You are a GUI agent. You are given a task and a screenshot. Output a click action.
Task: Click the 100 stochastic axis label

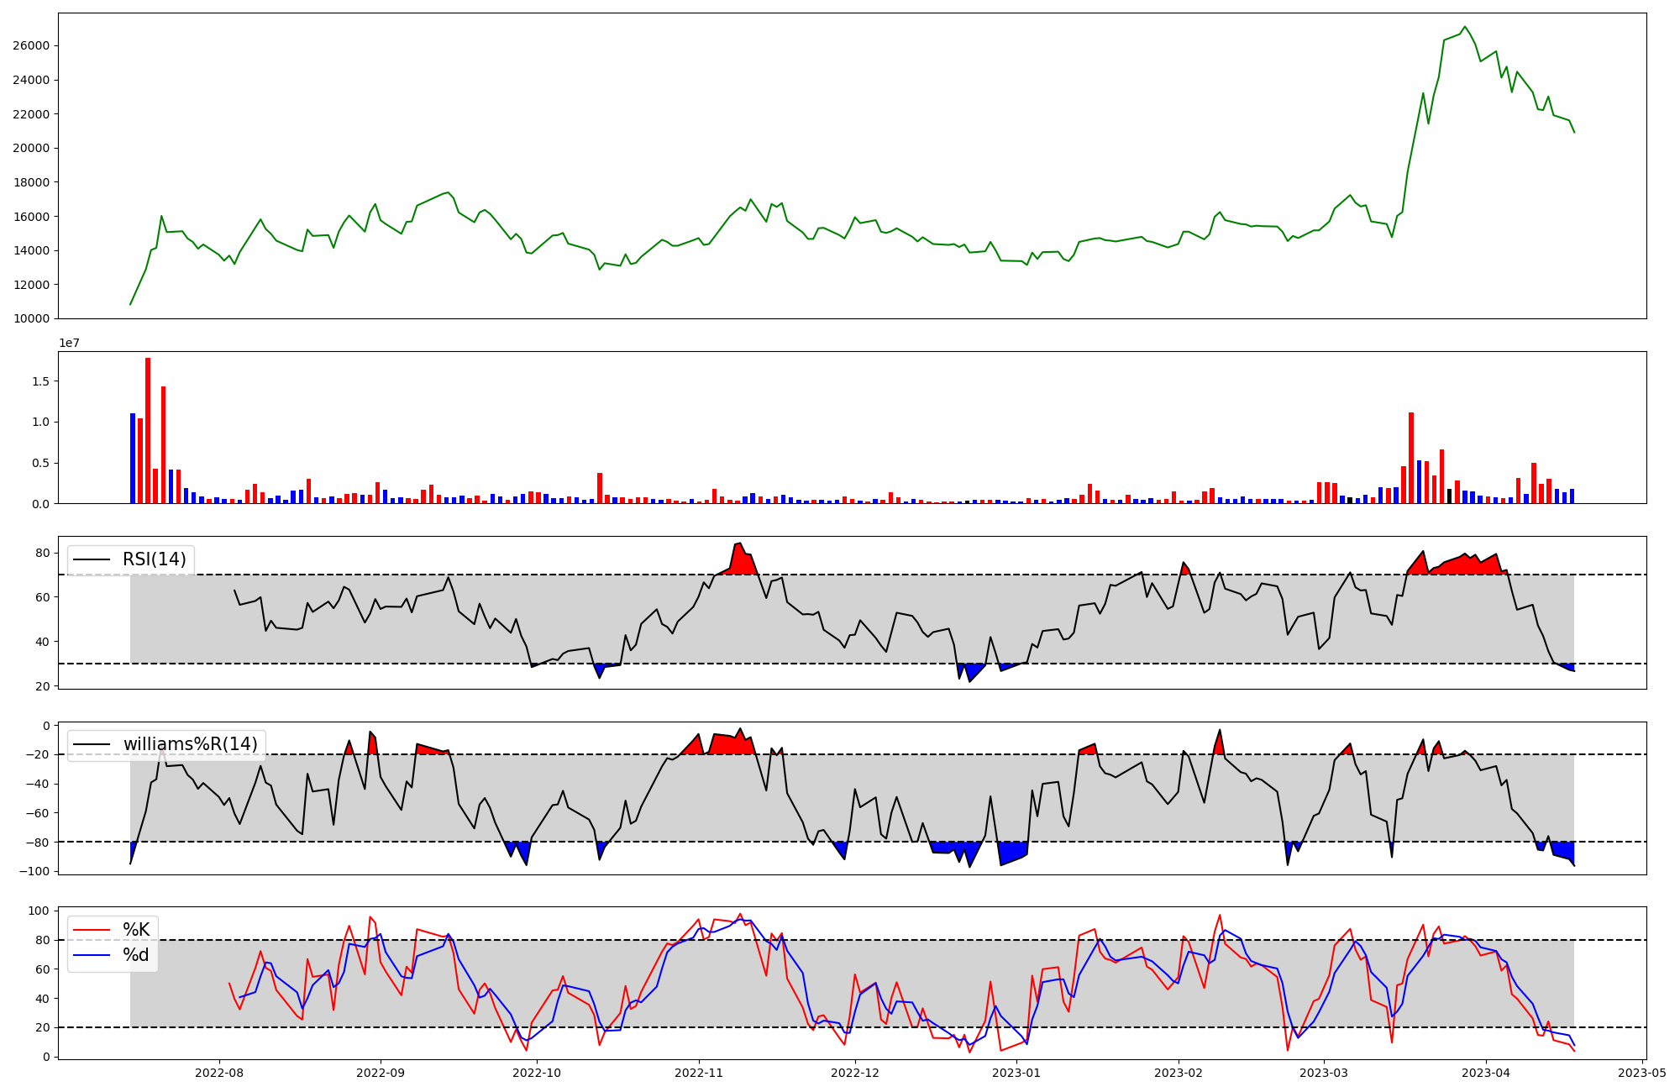pyautogui.click(x=40, y=911)
